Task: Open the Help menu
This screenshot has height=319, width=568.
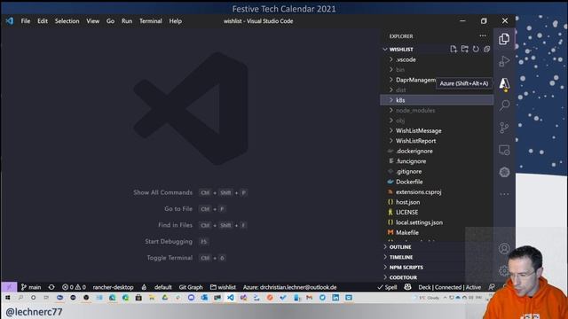Action: (176, 21)
